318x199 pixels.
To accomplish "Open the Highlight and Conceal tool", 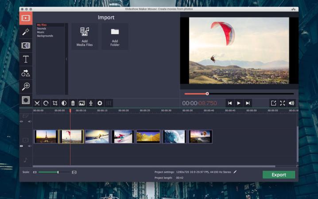I will click(26, 100).
